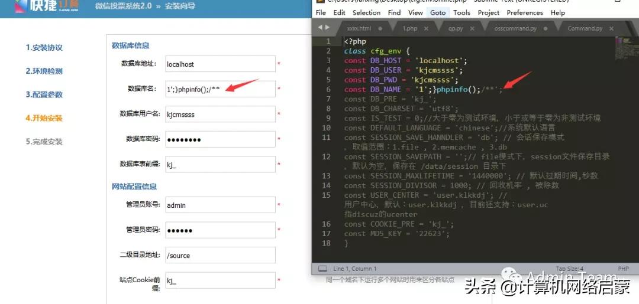This screenshot has height=304, width=639.
Task: Focus the 管理员账号 field containing admin
Action: pos(221,205)
